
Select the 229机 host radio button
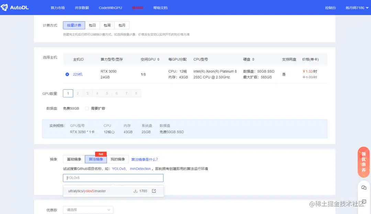(x=67, y=74)
